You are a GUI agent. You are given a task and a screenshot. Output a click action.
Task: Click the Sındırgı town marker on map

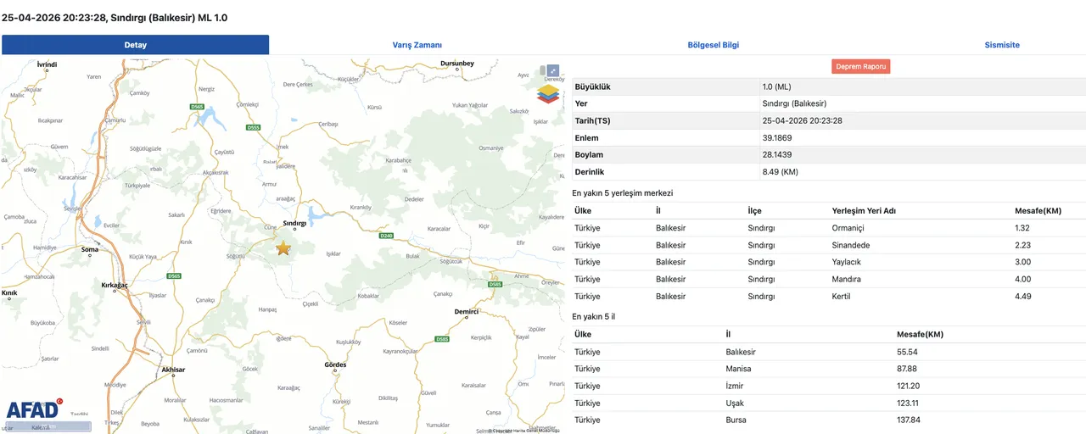pyautogui.click(x=294, y=227)
